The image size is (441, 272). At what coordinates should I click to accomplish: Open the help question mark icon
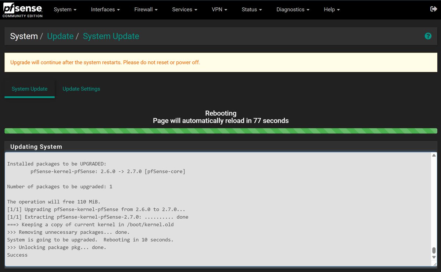[x=428, y=36]
